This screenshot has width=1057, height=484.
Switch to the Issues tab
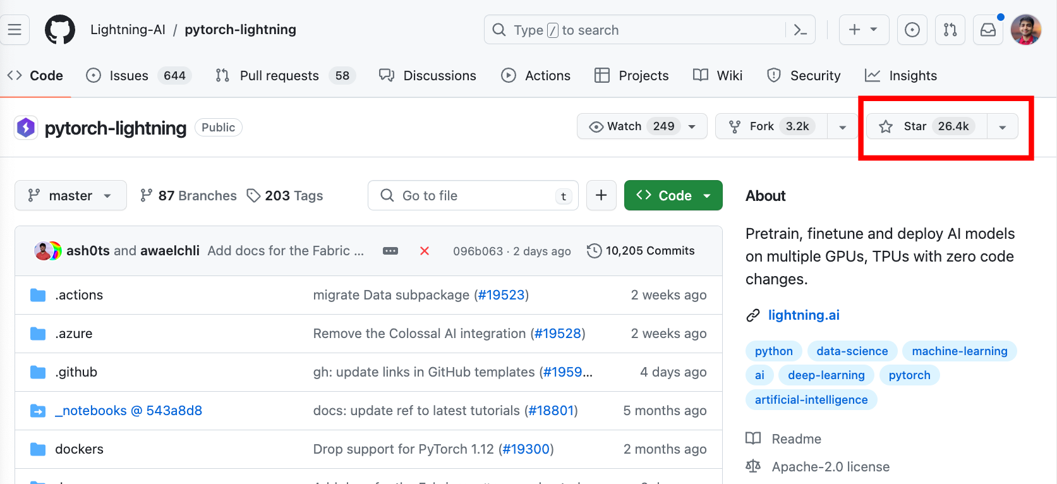tap(138, 76)
